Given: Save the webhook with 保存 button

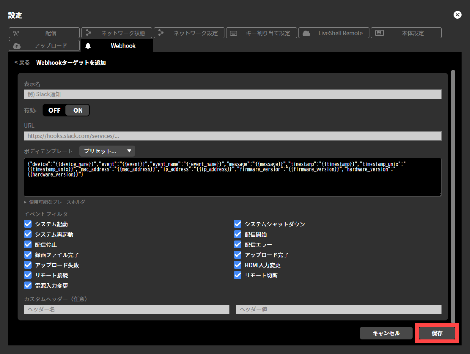Looking at the screenshot, I should [x=436, y=333].
